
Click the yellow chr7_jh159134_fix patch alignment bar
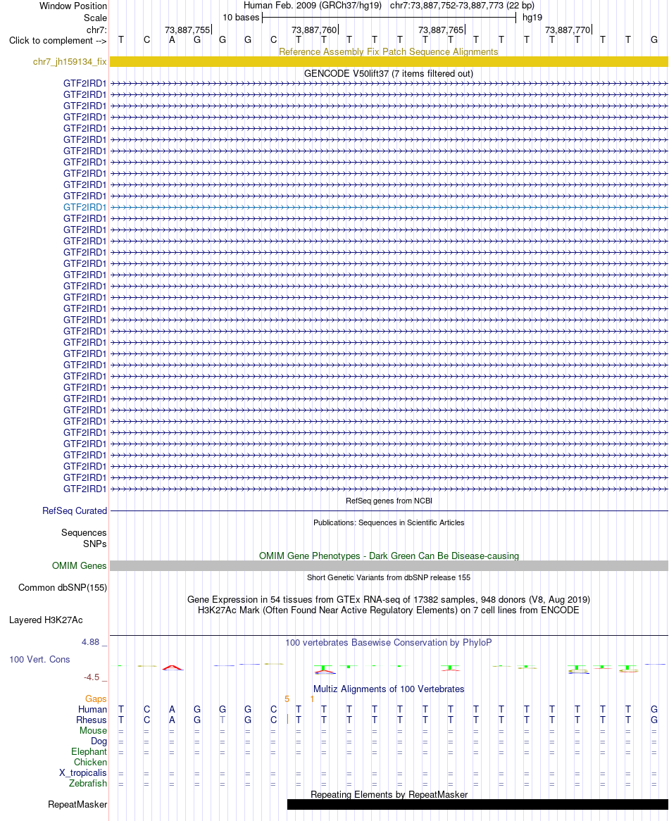point(389,62)
